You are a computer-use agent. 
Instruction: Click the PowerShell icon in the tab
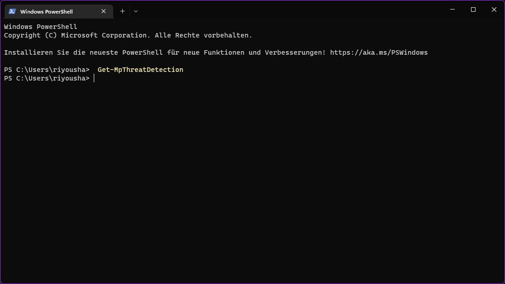12,11
